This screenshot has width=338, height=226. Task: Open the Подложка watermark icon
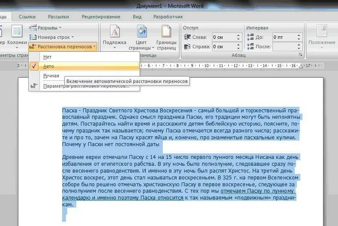pos(114,31)
